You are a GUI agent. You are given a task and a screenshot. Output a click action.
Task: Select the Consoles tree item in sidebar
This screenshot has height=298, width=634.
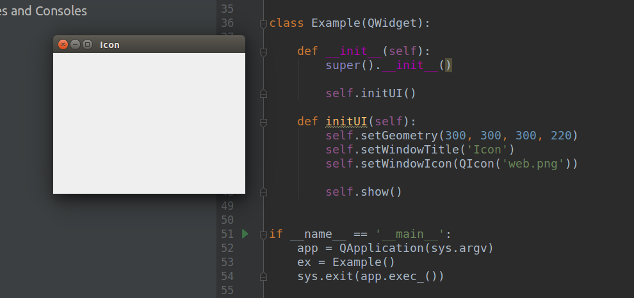pos(44,12)
